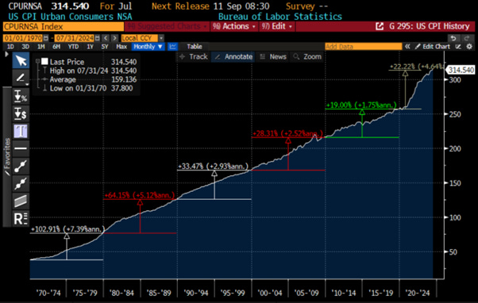The image size is (478, 303).
Task: Select the +28.31% (+2.52%ann.) annotation
Action: tap(287, 134)
